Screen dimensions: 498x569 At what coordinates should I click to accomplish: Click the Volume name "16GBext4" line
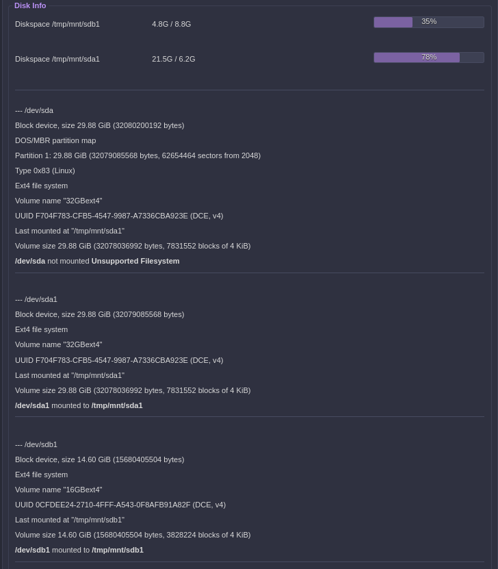(58, 490)
